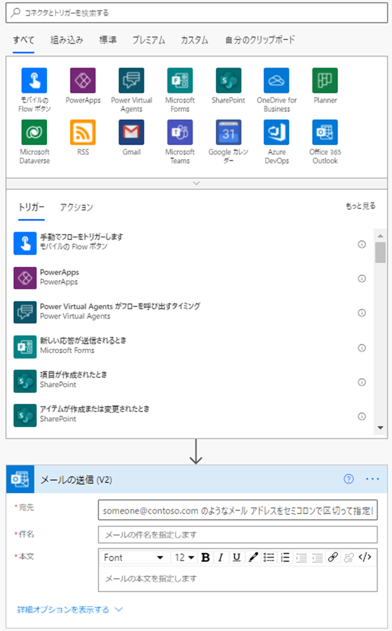
Task: Open help for メールの送信 (V2) action
Action: coord(348,479)
